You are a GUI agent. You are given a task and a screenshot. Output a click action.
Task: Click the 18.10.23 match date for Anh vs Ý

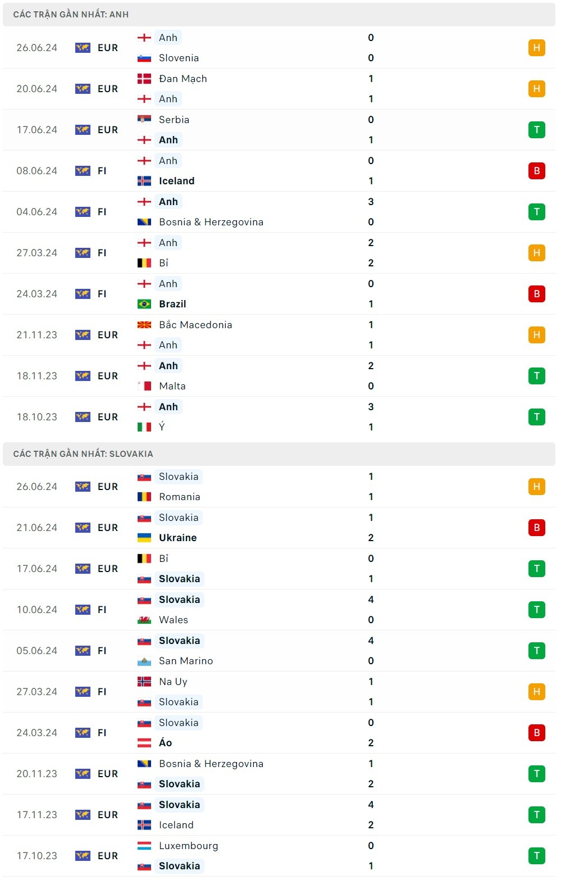37,417
